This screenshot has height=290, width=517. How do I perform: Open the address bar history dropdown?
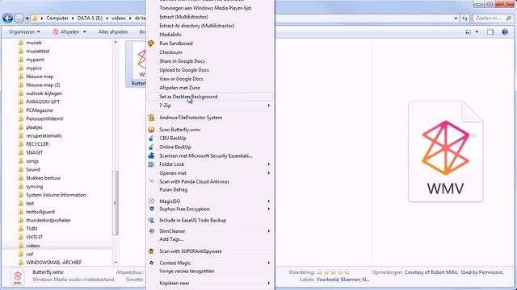[x=456, y=19]
